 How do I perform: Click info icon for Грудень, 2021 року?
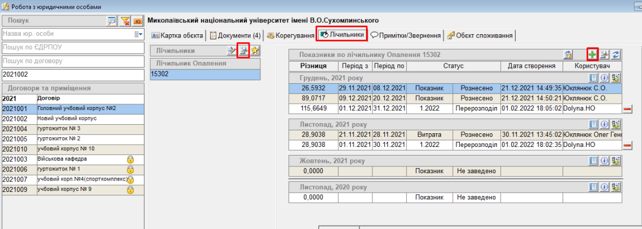tap(604, 78)
